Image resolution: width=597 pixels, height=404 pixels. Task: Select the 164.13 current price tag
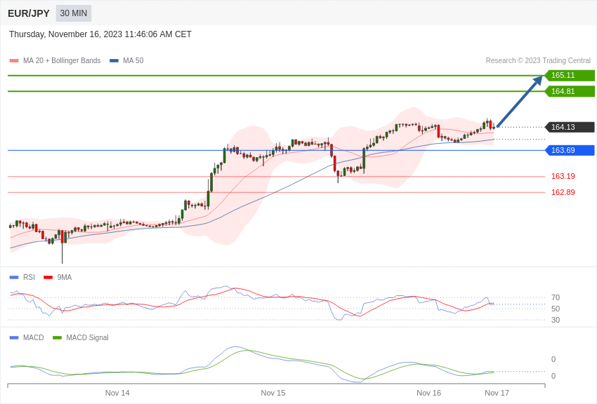click(x=569, y=127)
